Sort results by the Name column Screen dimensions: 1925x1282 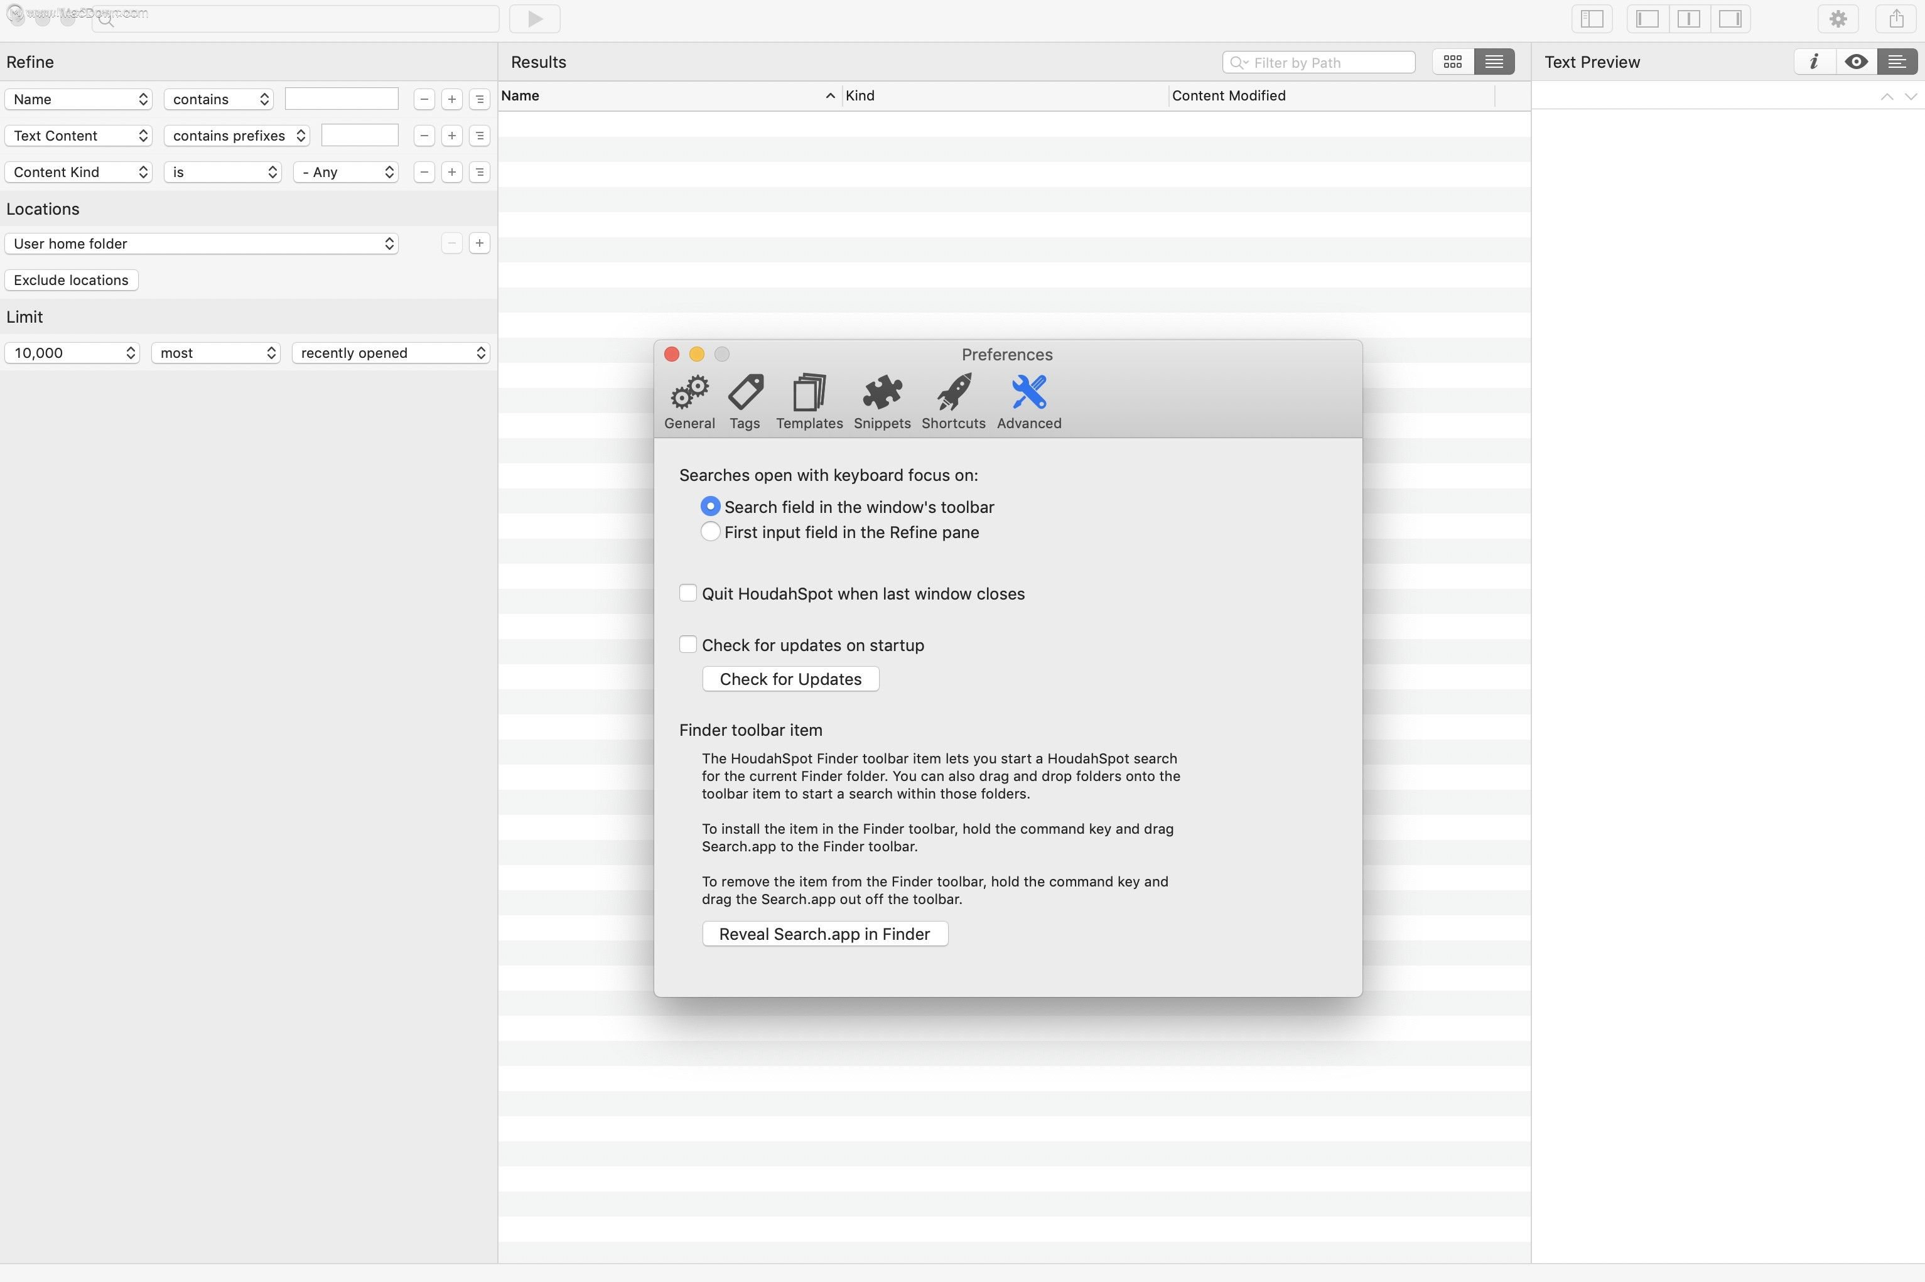coord(669,95)
